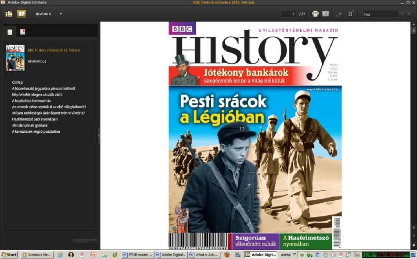Open 'Minden jónak gyökere' chapter
Screen dimensions: 417x259
pyautogui.click(x=30, y=125)
